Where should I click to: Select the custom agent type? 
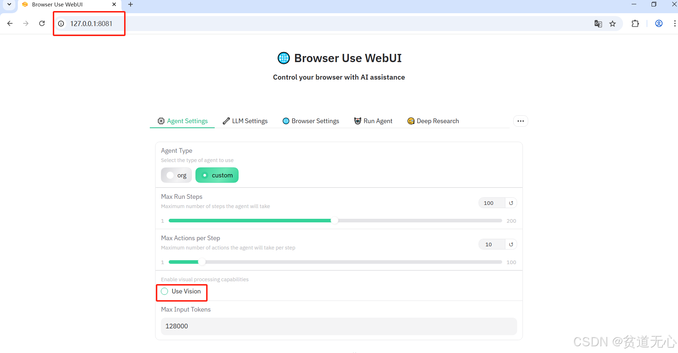217,175
